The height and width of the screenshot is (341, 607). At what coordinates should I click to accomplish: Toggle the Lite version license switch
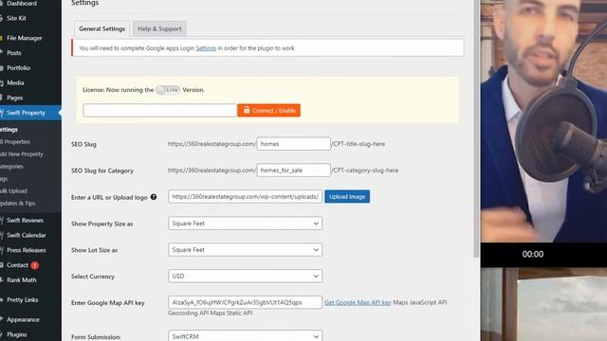click(168, 90)
